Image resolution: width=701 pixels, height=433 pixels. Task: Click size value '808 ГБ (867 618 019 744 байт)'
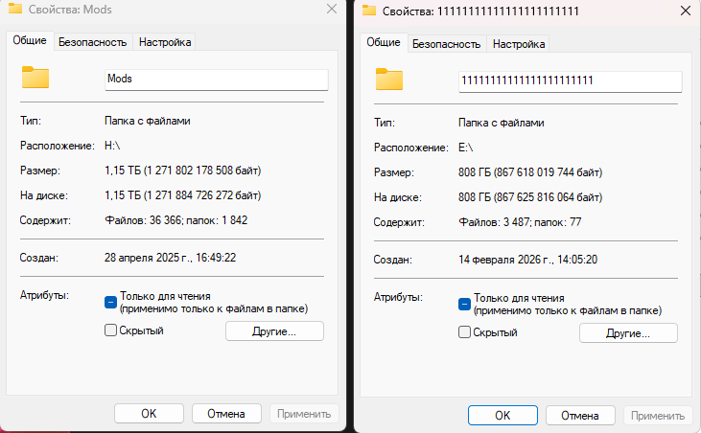coord(530,172)
